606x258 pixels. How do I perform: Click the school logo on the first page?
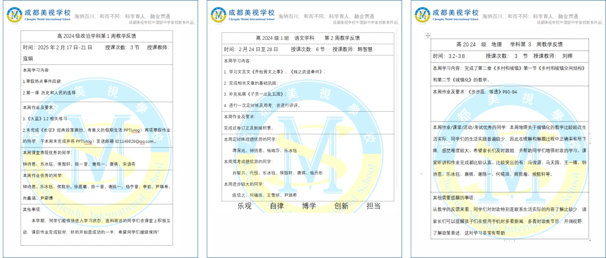click(15, 15)
